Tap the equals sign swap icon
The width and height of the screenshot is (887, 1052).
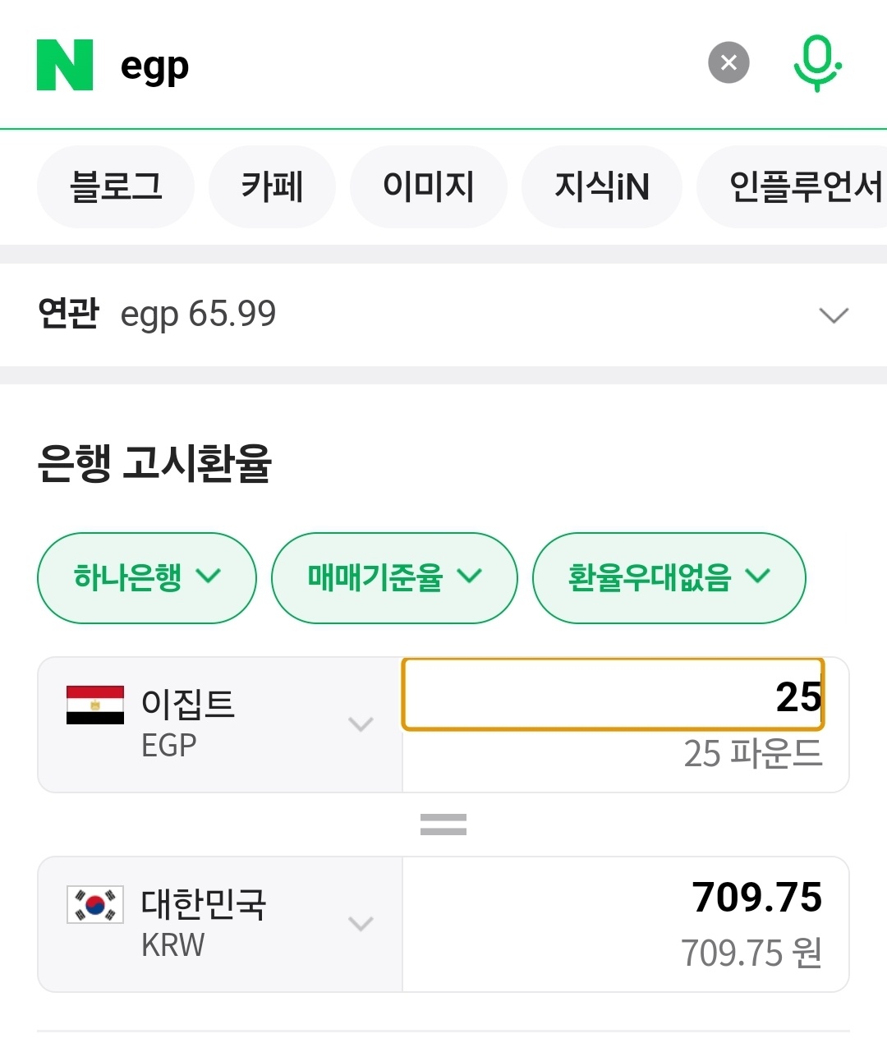coord(443,825)
